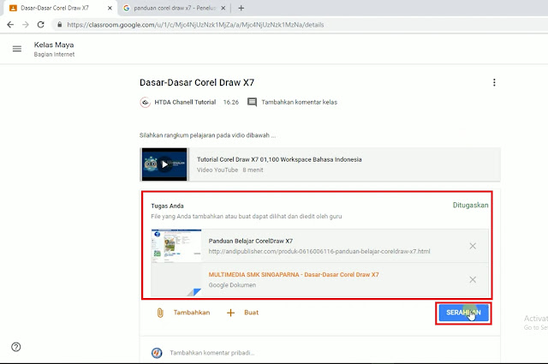
Task: Click the browser forward arrow
Action: point(26,25)
